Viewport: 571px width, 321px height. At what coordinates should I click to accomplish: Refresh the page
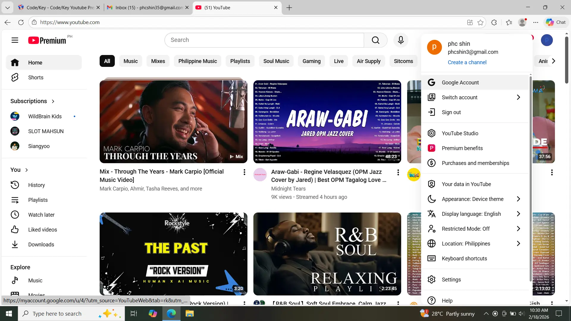point(21,22)
